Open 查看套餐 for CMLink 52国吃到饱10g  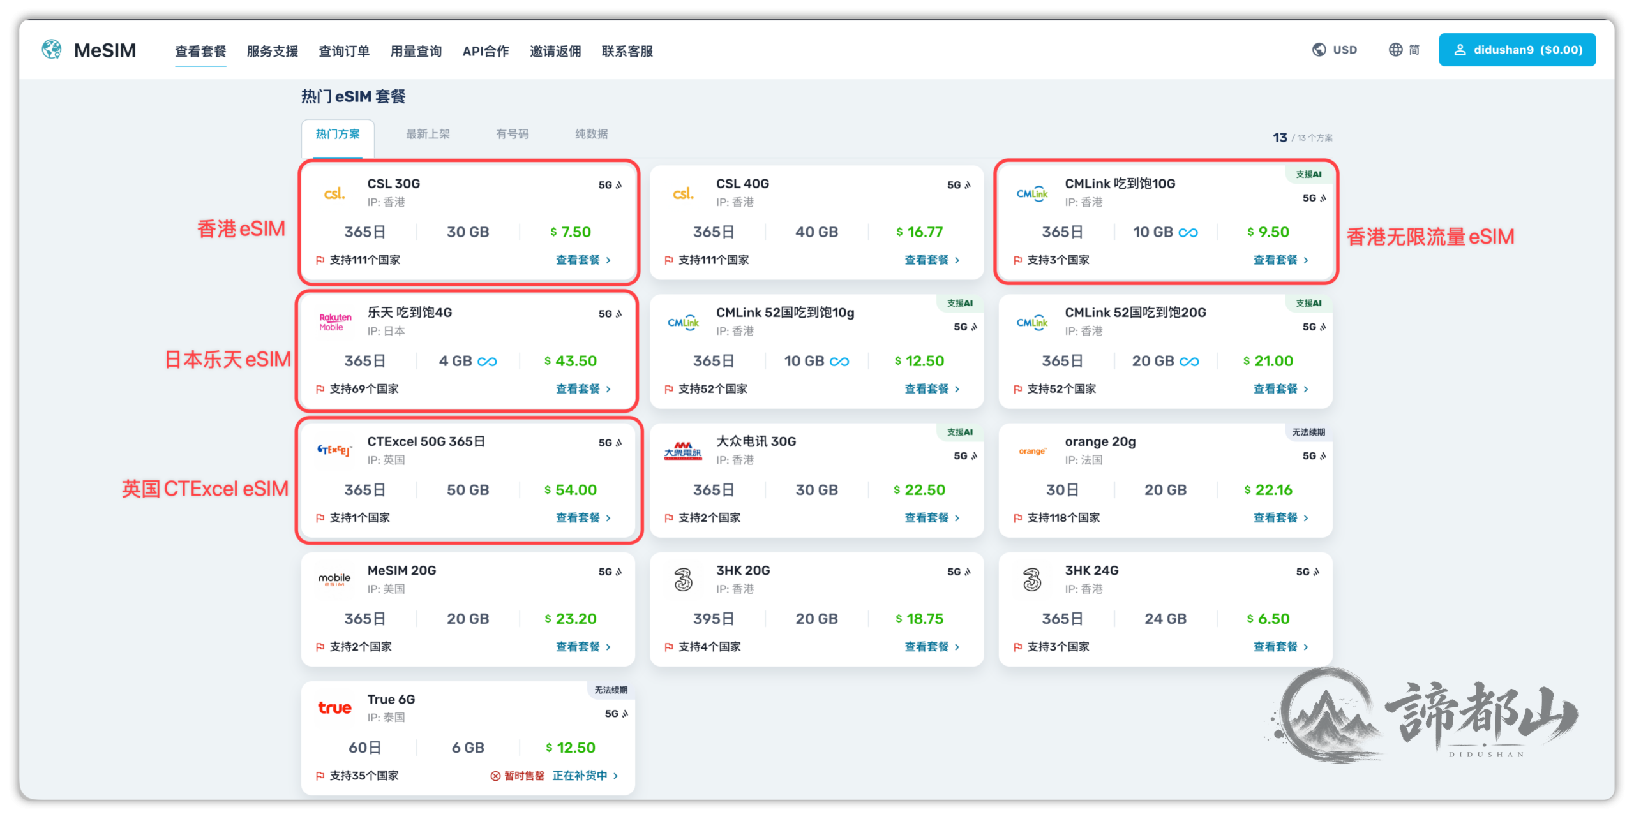932,388
